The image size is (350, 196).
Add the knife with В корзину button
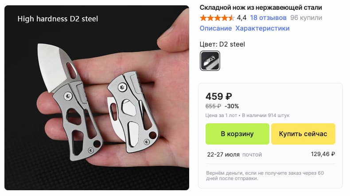tap(237, 134)
